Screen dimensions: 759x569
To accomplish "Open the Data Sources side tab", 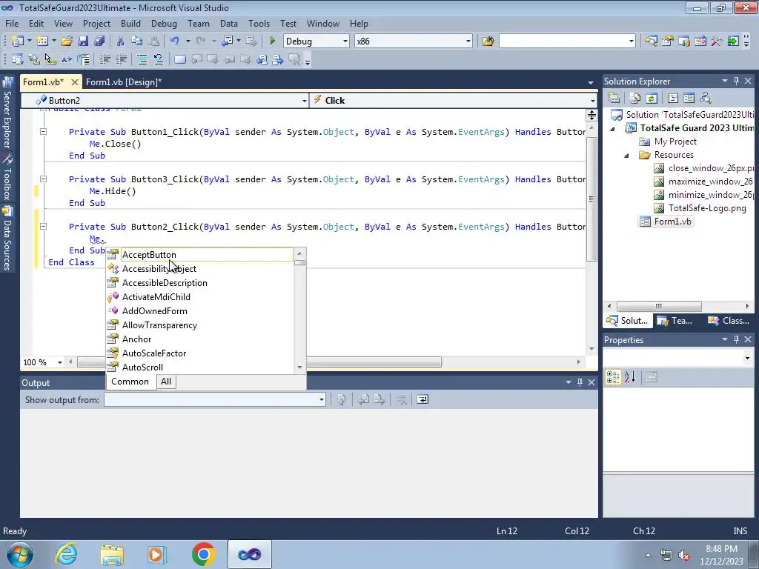I will [x=7, y=238].
